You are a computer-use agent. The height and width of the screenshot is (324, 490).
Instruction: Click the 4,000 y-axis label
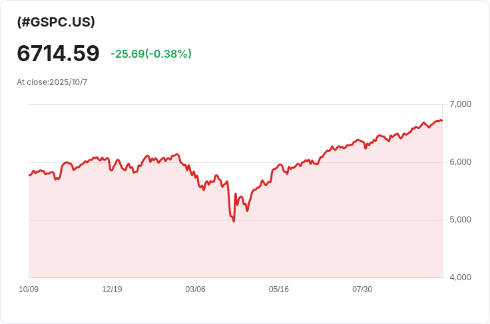460,278
